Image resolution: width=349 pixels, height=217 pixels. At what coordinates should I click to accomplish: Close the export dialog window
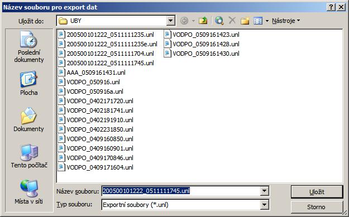point(341,7)
